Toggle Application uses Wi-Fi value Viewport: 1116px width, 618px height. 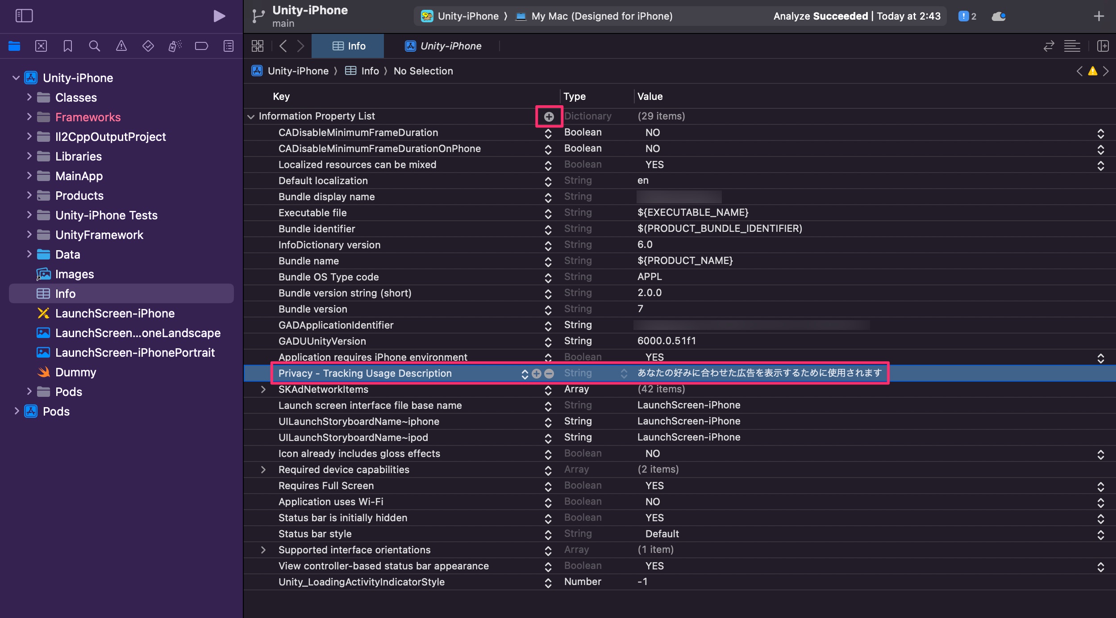coord(1101,503)
